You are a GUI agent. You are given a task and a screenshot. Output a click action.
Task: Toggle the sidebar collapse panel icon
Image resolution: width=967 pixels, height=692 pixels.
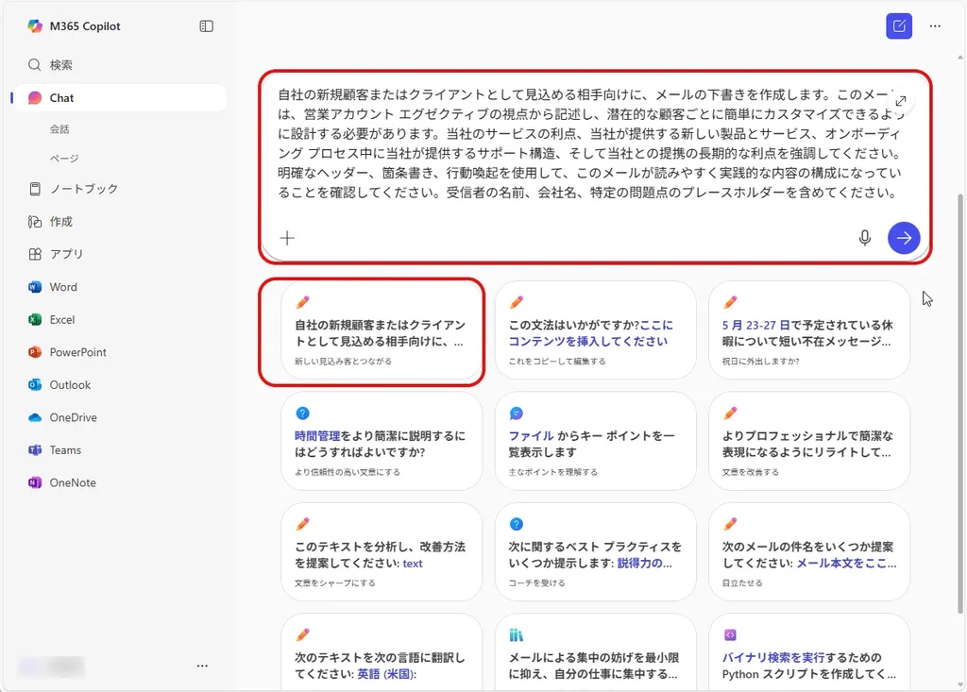(207, 26)
